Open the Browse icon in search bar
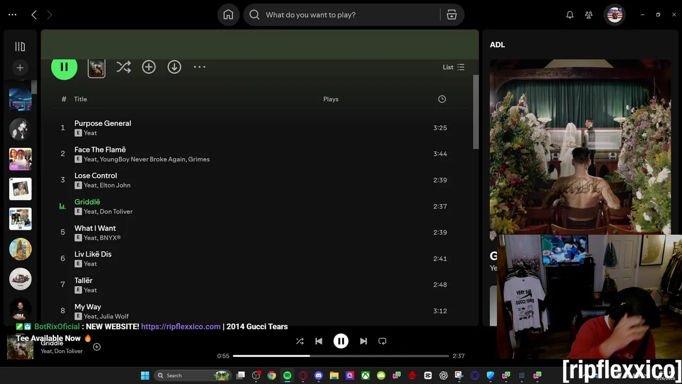The image size is (682, 384). click(452, 15)
